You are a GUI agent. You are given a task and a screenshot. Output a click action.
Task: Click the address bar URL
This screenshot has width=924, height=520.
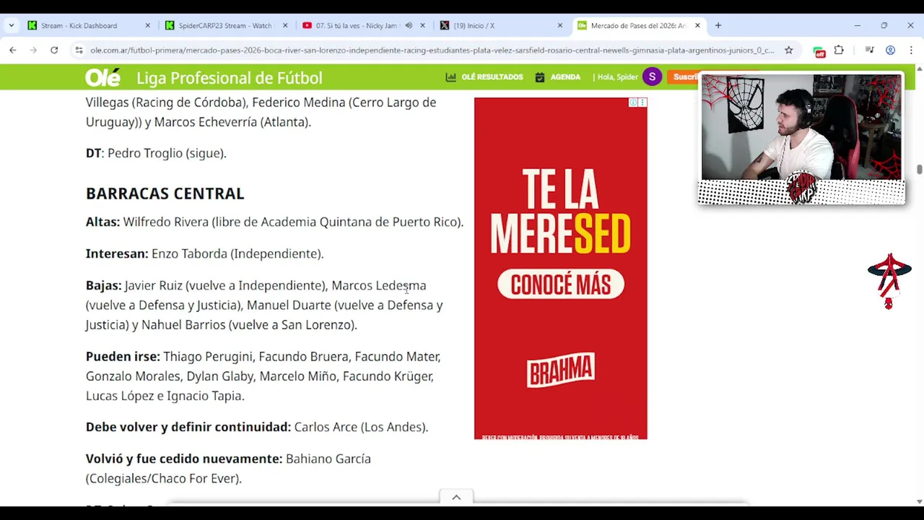[432, 50]
